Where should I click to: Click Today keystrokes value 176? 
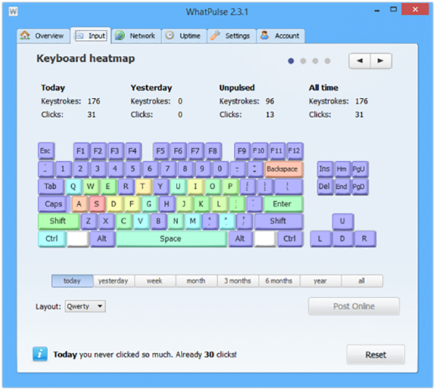94,101
